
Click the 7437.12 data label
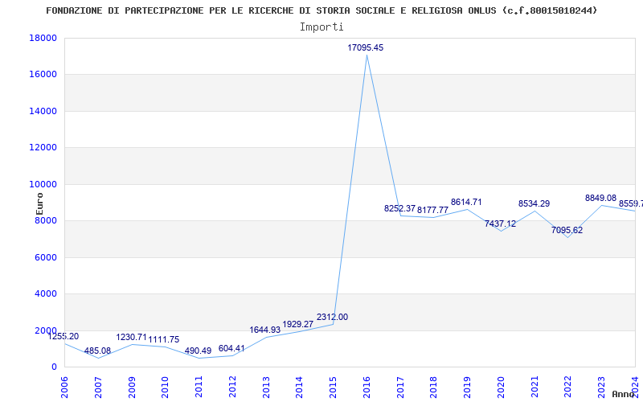click(x=500, y=224)
